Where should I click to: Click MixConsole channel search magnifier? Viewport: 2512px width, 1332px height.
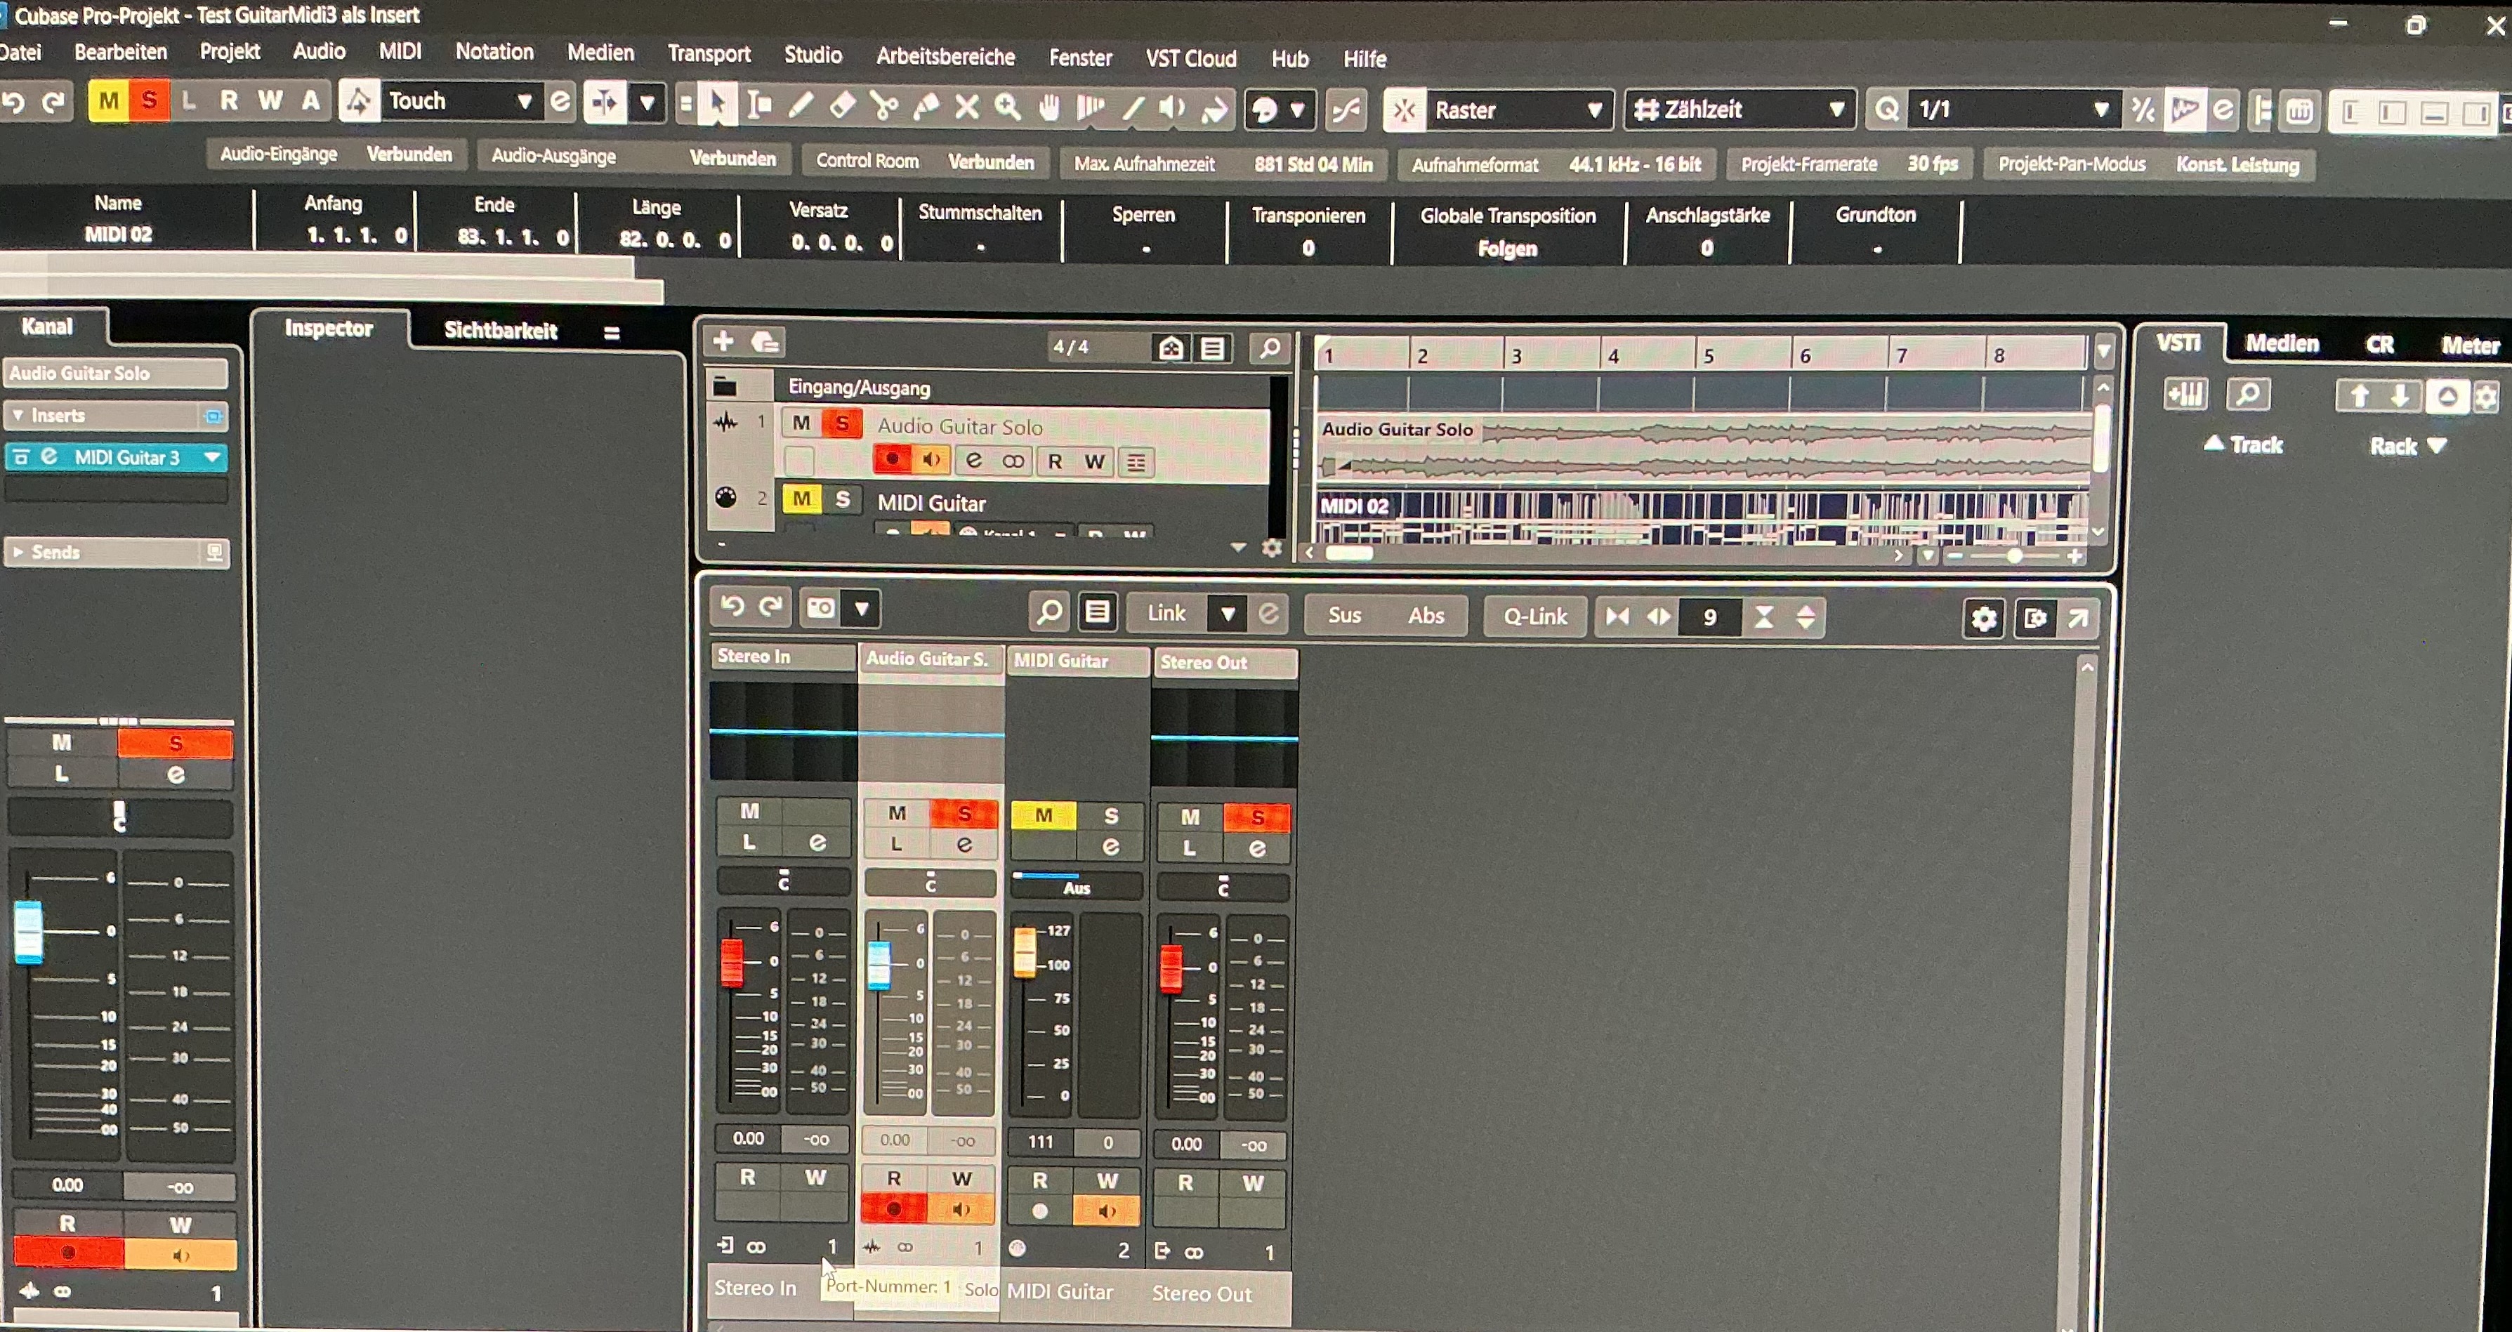point(1048,612)
